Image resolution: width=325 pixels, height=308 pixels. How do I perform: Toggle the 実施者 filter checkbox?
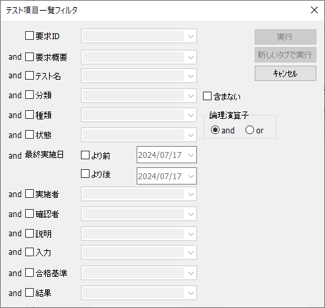coord(29,194)
